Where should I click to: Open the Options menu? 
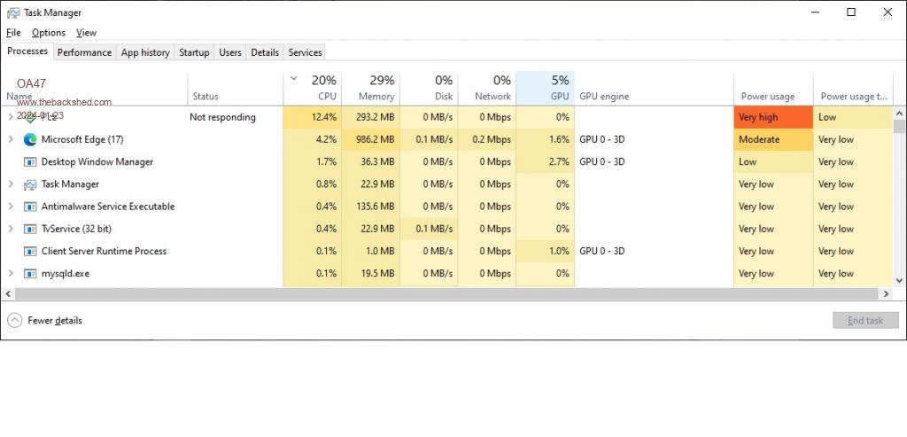[49, 33]
